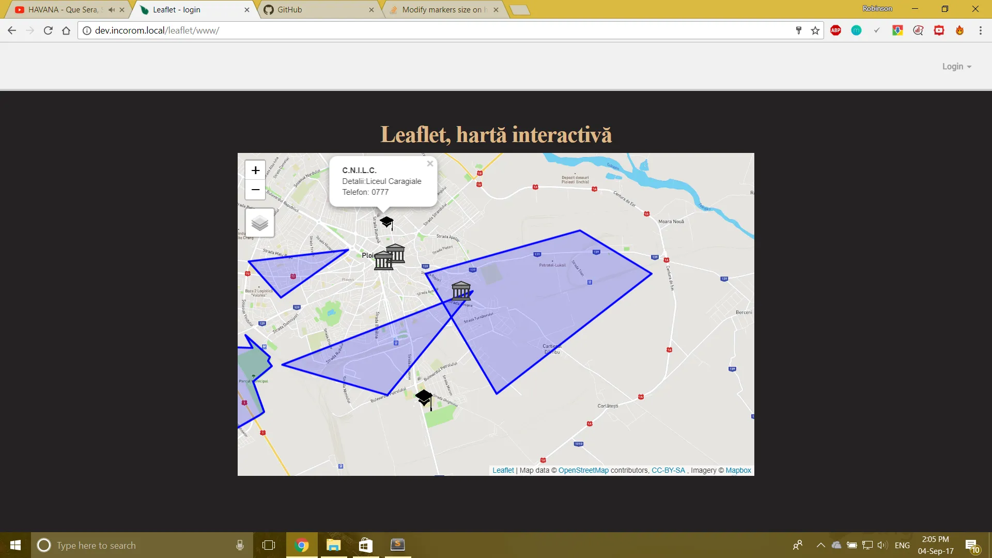
Task: Show hidden system tray icons
Action: [820, 545]
